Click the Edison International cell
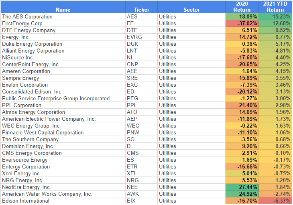This screenshot has height=205, width=293. (63, 201)
